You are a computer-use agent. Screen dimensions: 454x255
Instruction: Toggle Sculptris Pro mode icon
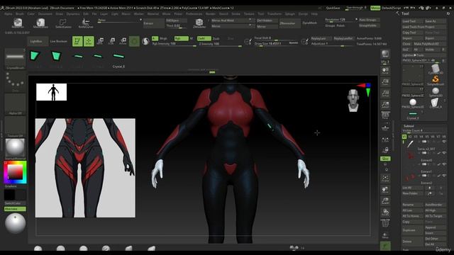coord(145,41)
